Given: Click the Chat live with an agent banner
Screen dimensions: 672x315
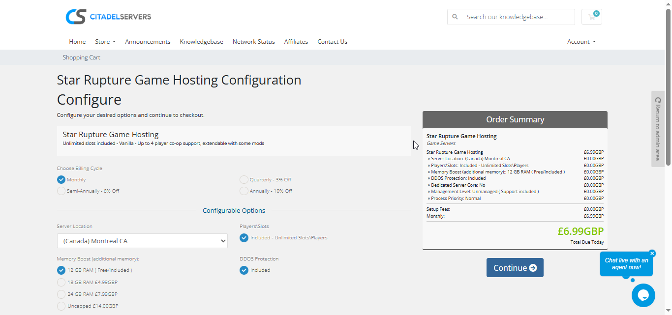Looking at the screenshot, I should coord(626,264).
